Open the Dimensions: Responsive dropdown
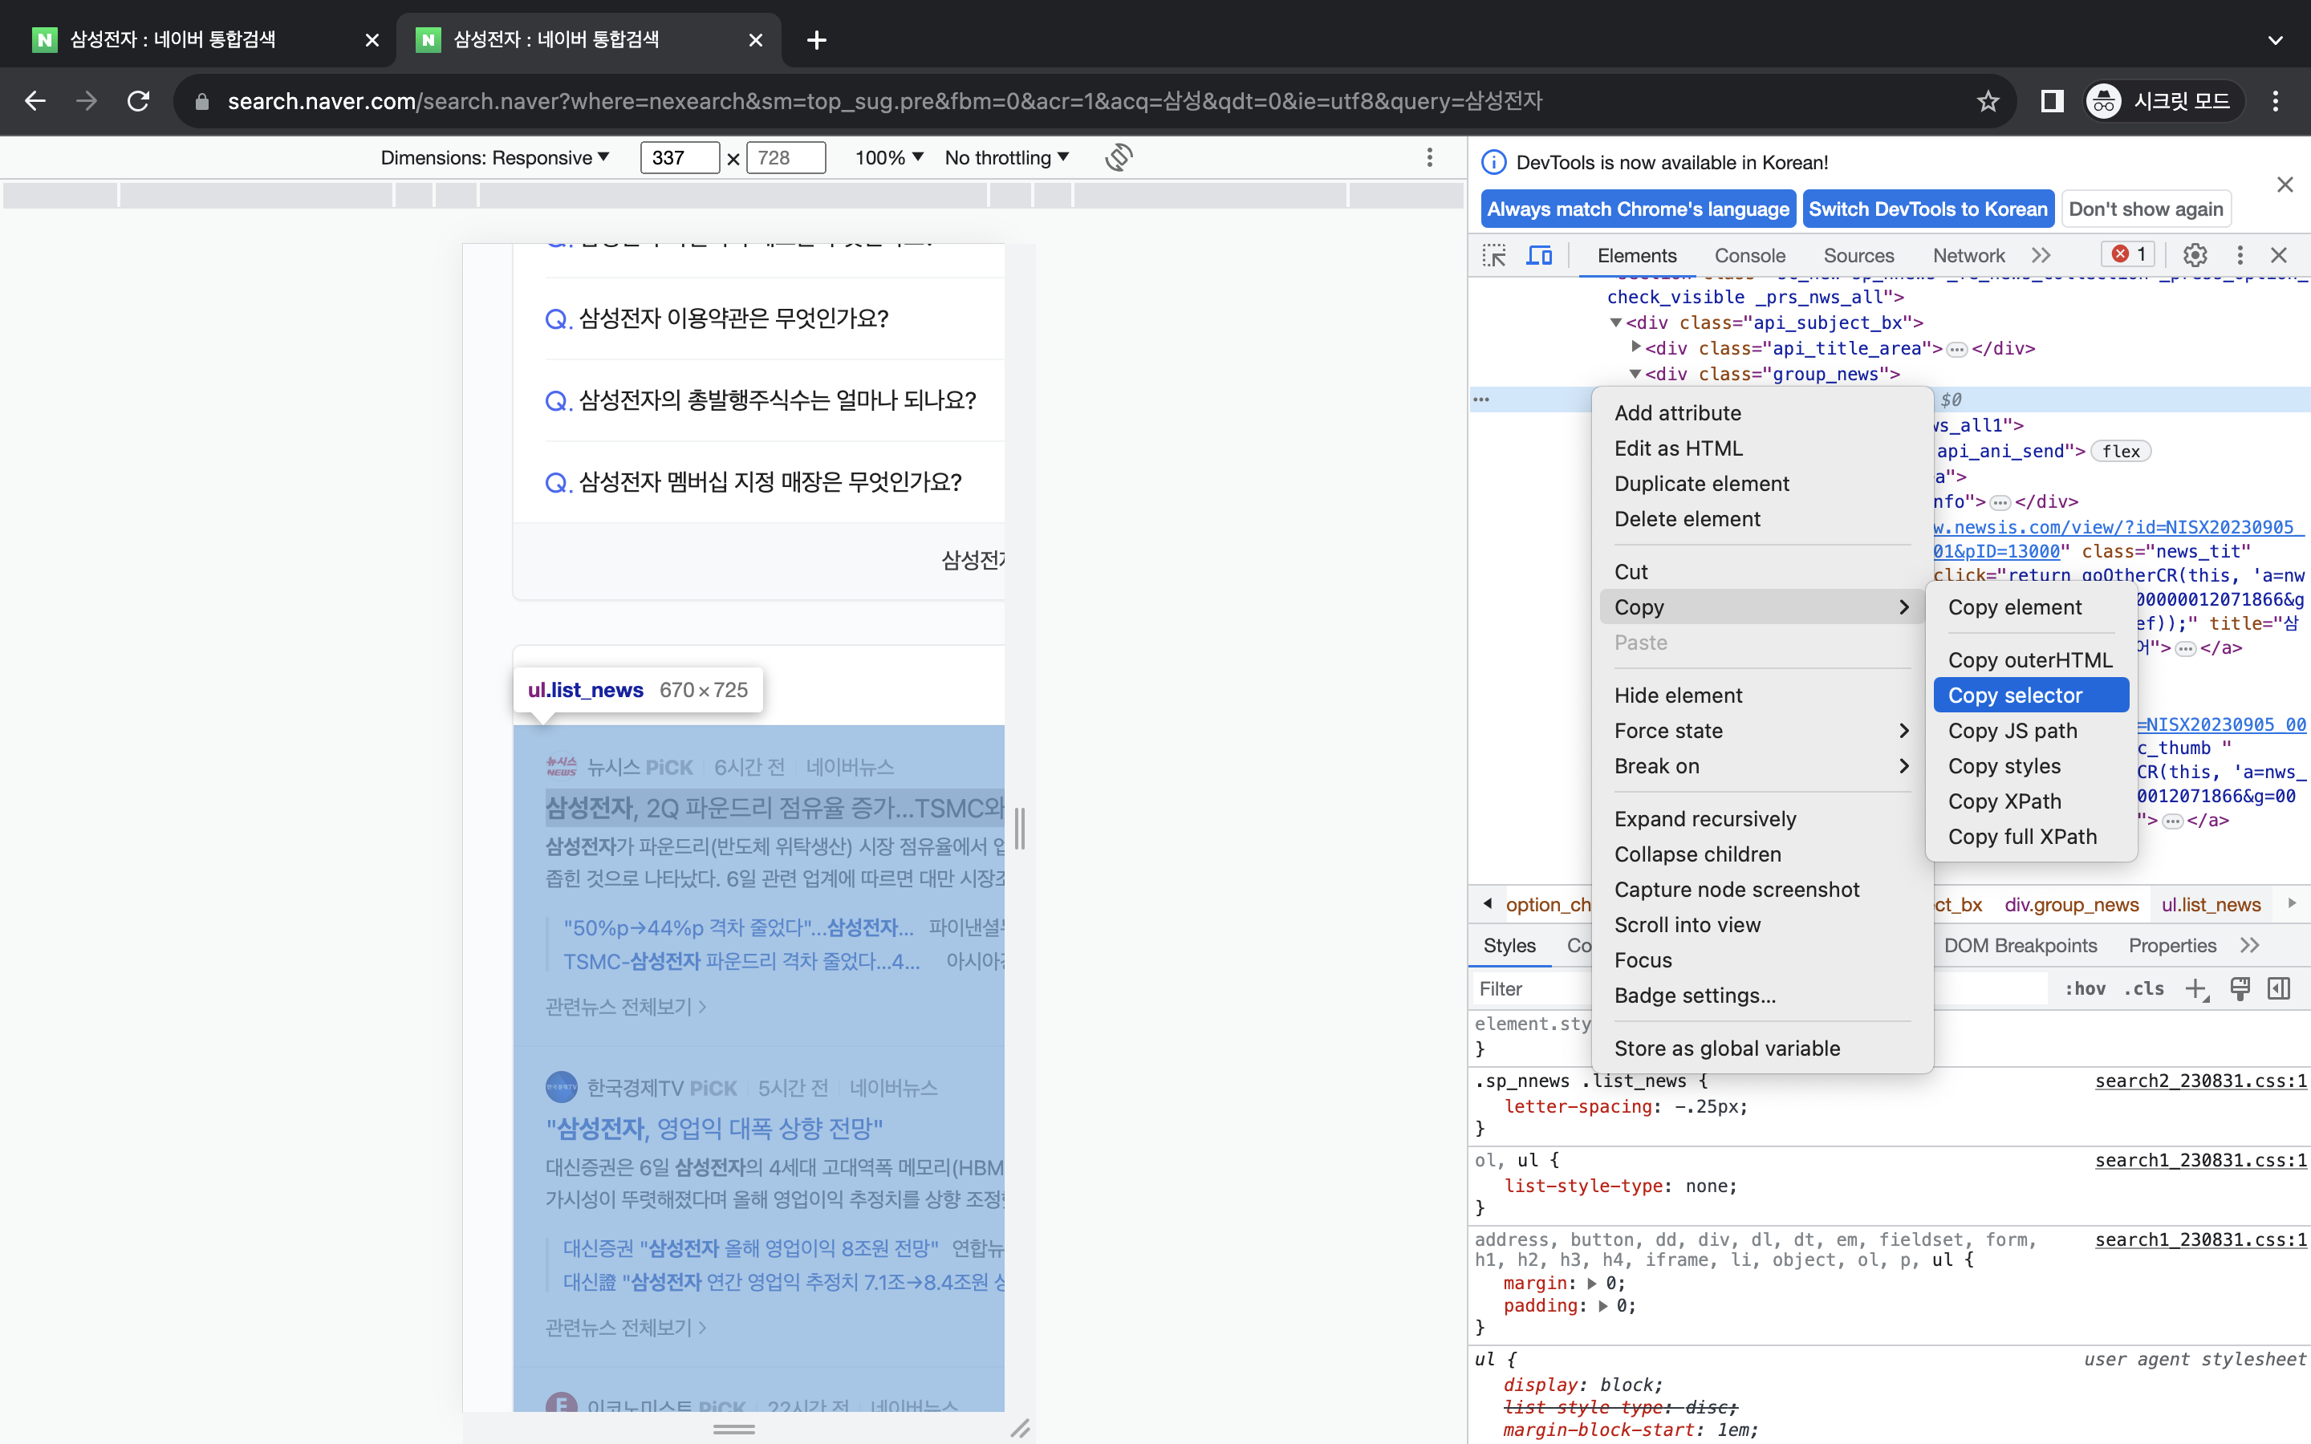 [494, 157]
